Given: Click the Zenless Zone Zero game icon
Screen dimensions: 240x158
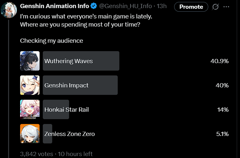Looking at the screenshot, I should point(30,134).
